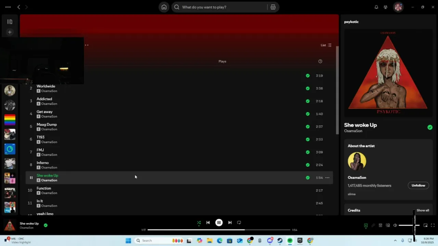Toggle the Now Playing view button
The height and width of the screenshot is (246, 438).
tap(366, 225)
